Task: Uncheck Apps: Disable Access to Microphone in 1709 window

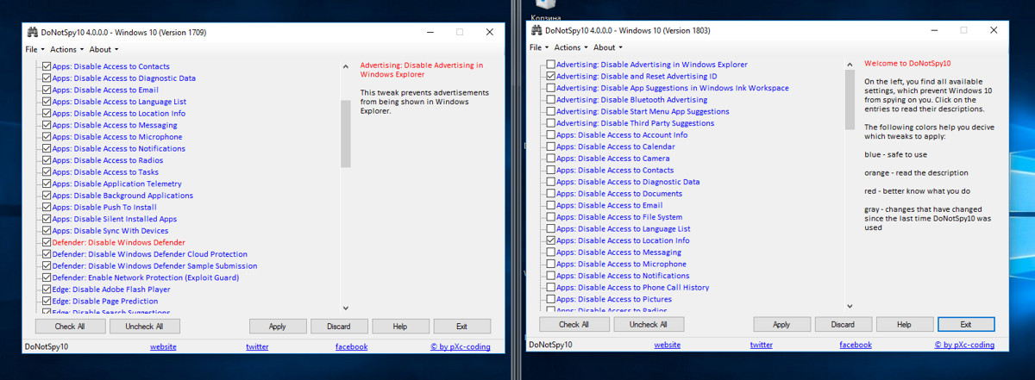Action: (47, 137)
